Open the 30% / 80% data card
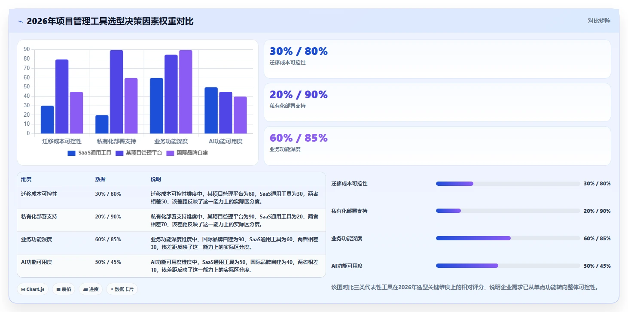Viewport: 628px width, 312px height. coord(437,59)
